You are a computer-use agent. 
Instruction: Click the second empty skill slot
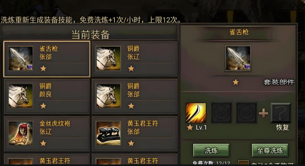click(x=221, y=113)
